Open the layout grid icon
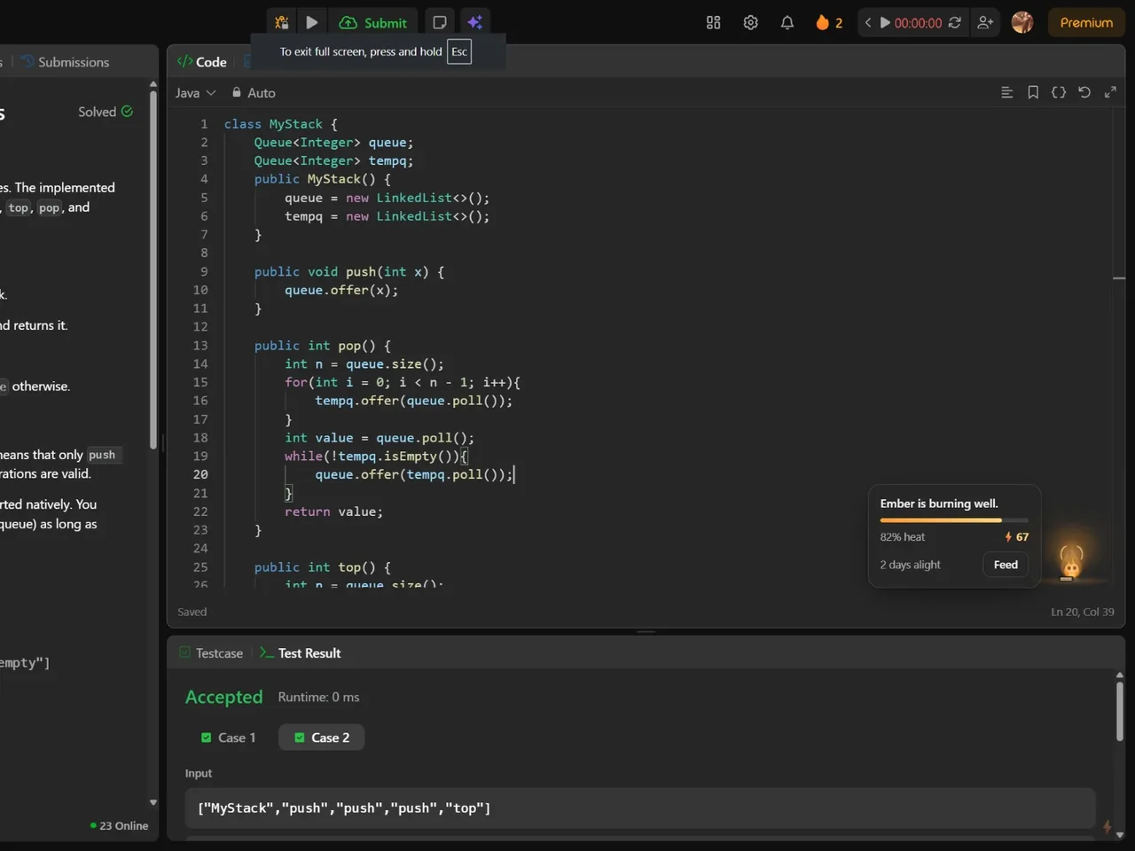Image resolution: width=1135 pixels, height=851 pixels. (x=713, y=22)
